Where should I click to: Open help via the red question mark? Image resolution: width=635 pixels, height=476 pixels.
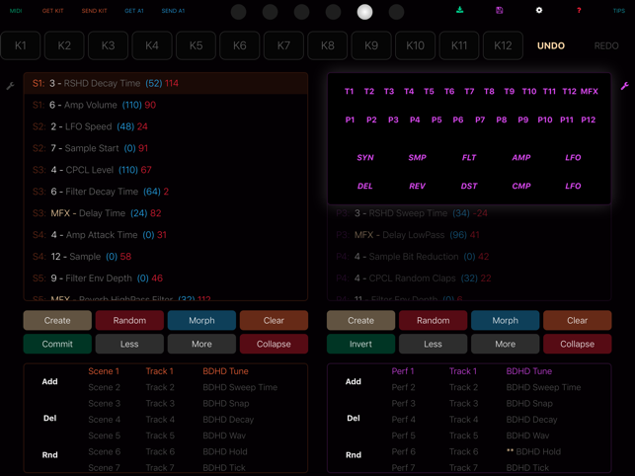pos(579,11)
